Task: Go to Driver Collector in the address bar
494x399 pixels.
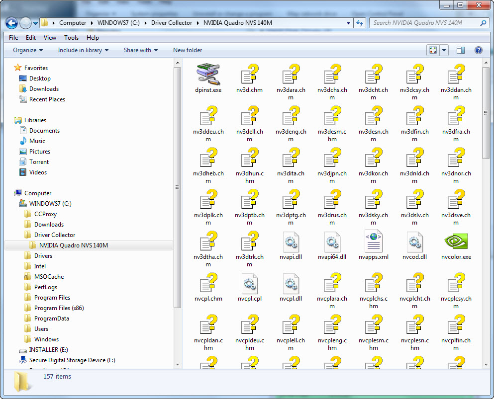Action: (x=172, y=23)
